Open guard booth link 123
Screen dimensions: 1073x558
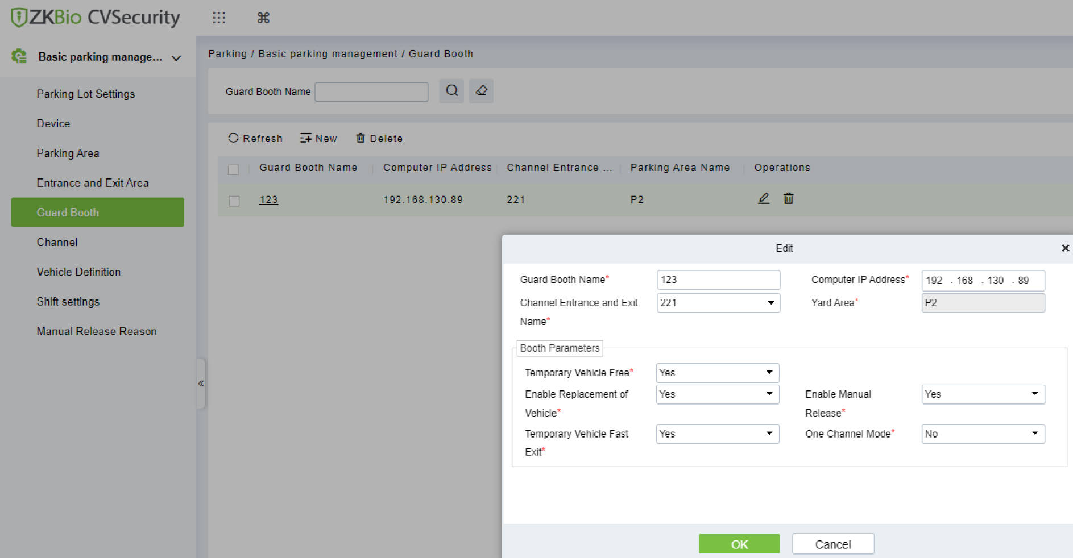[x=268, y=200]
